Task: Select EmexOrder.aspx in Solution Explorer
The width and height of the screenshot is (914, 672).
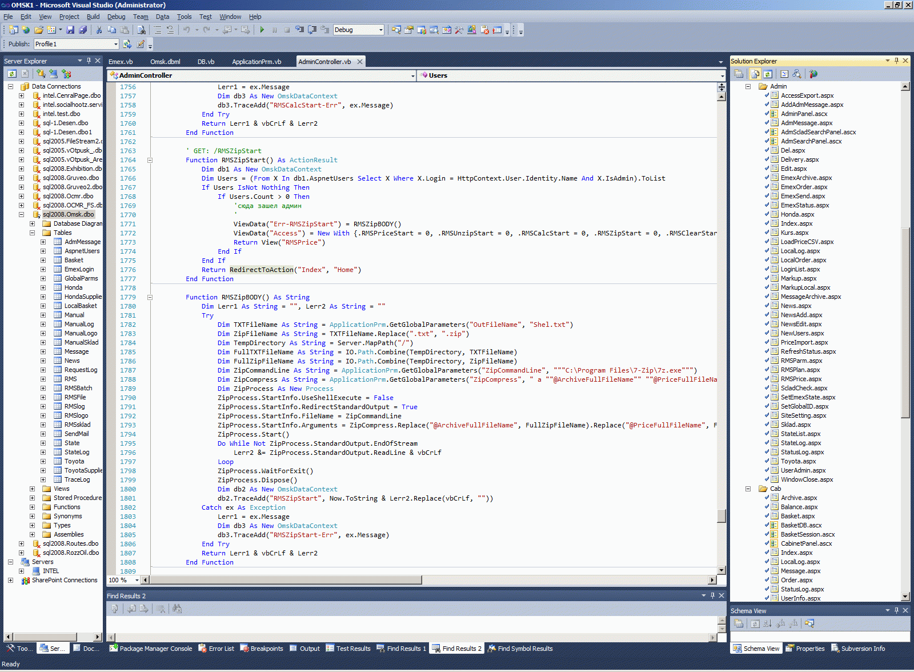Action: [x=804, y=187]
